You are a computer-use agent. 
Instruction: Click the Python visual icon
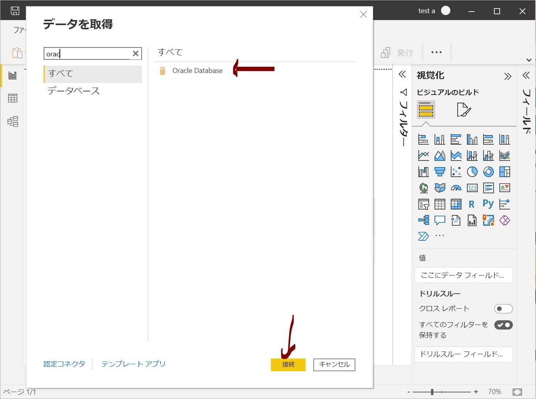tap(488, 204)
